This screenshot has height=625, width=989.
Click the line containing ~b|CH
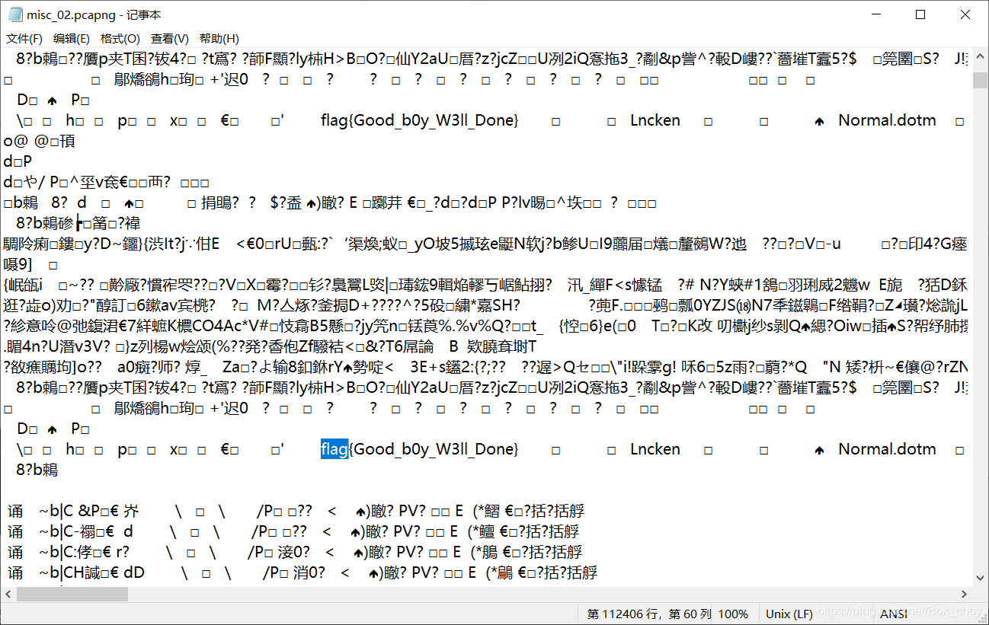pos(302,572)
